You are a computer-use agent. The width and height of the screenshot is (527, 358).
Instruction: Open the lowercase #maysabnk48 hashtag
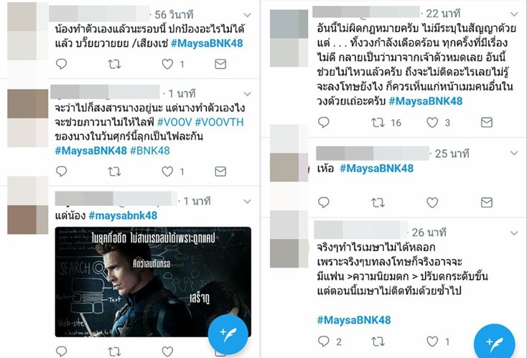[123, 215]
